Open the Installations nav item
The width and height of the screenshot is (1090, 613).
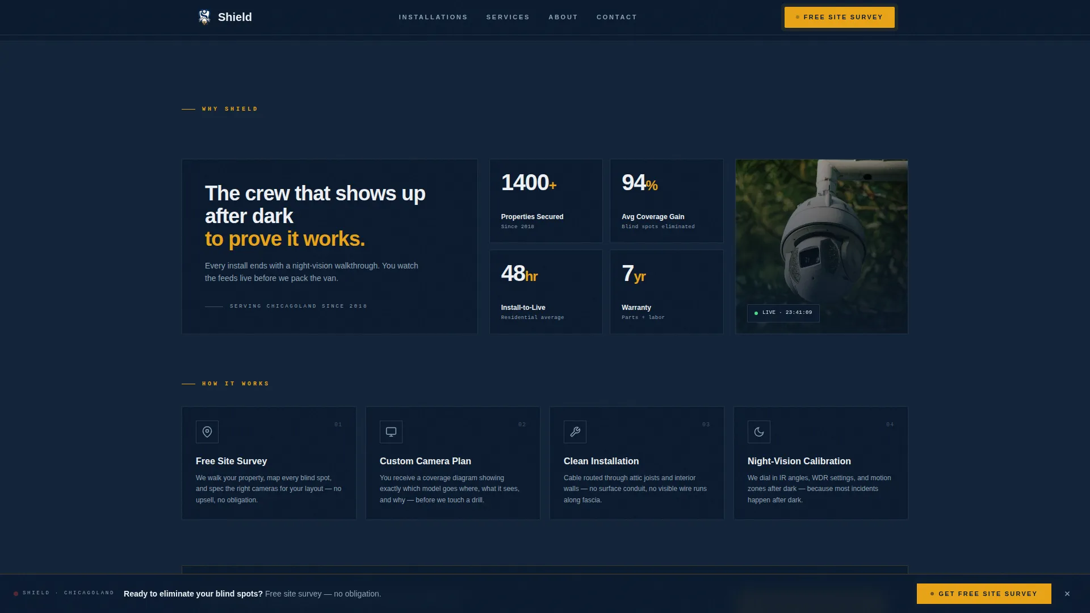click(433, 17)
